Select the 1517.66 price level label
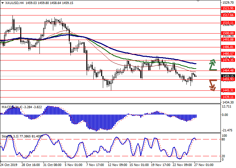This screenshot has width=236, height=168. tap(228, 15)
